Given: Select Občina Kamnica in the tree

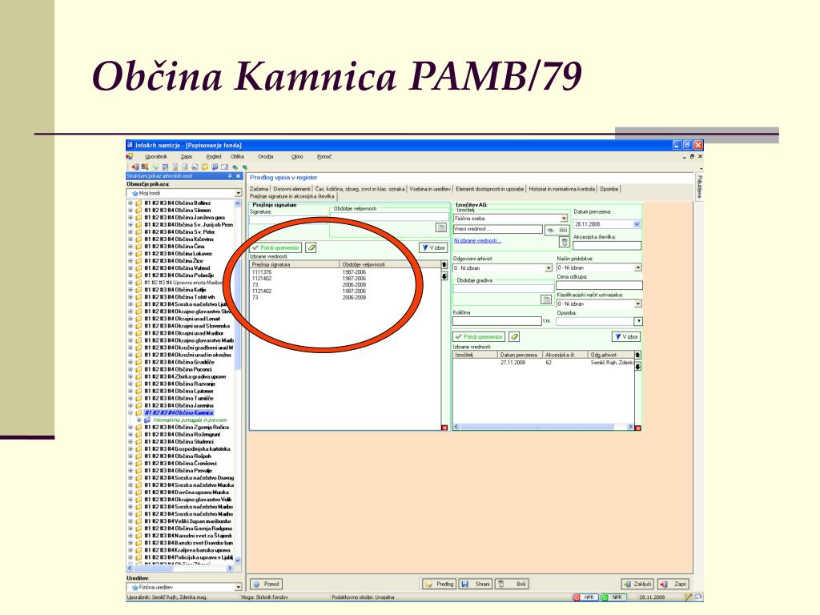Looking at the screenshot, I should click(x=179, y=412).
